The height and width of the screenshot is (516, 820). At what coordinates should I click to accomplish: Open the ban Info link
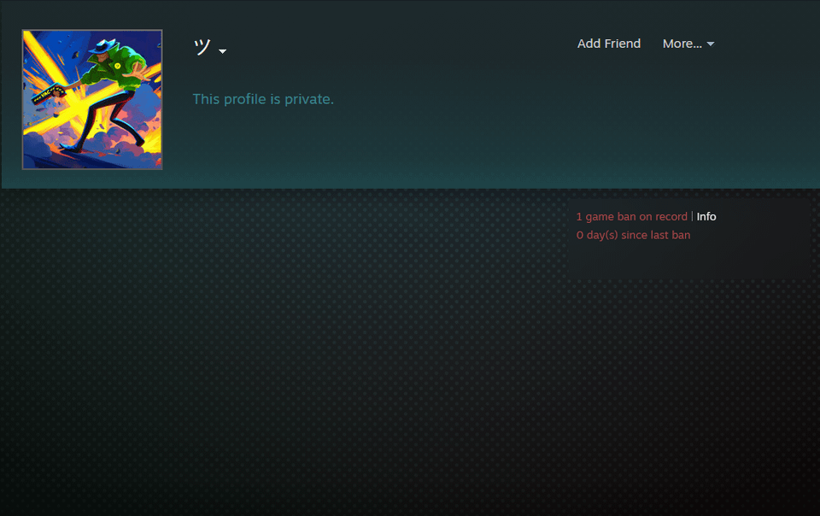click(706, 217)
